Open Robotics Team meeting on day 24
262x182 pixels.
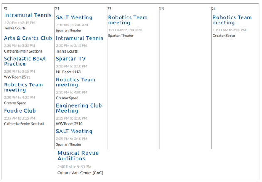pyautogui.click(x=232, y=20)
